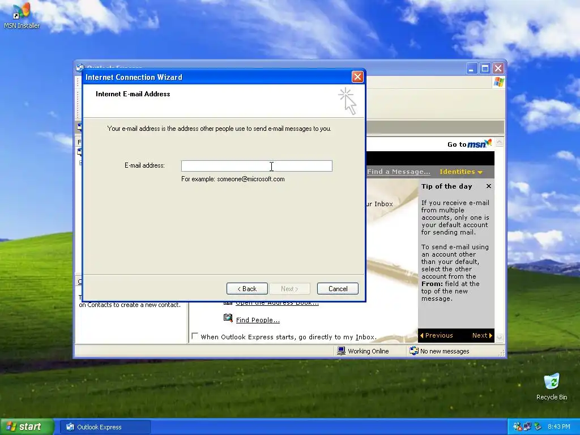
Task: Open Find People link in Outlook Express
Action: pos(258,320)
